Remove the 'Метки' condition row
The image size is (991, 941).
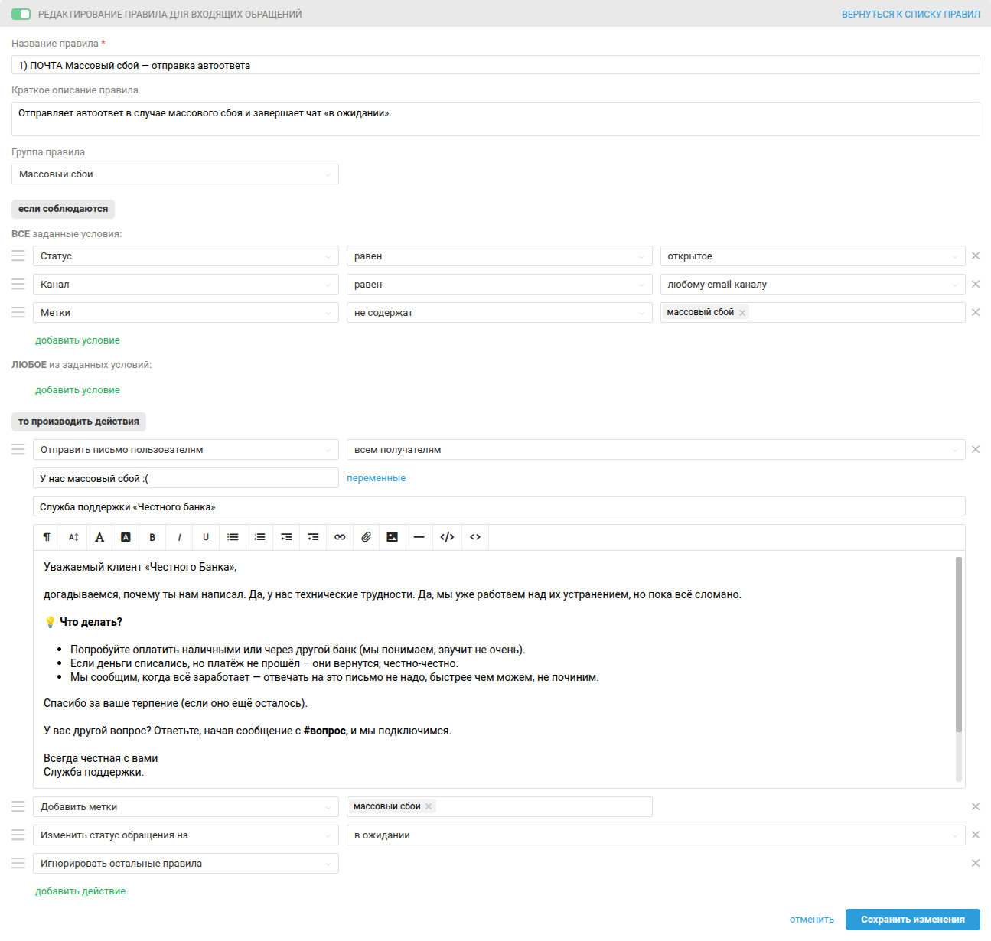pyautogui.click(x=976, y=312)
